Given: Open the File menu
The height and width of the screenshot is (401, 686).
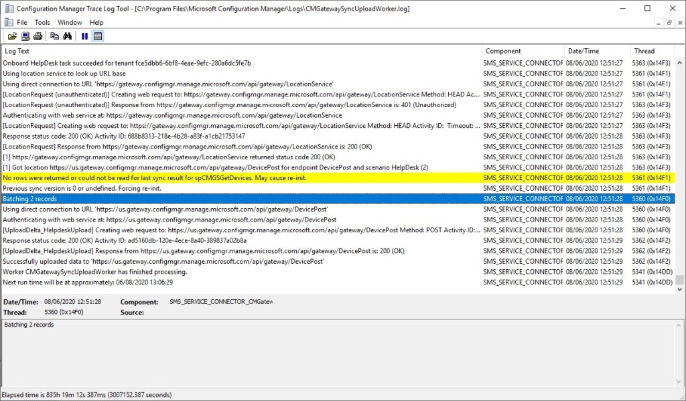Looking at the screenshot, I should click(x=22, y=22).
